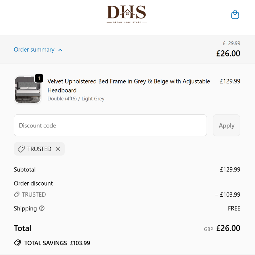255x255 pixels.
Task: Click the quantity badge on the product image
Action: tap(39, 78)
